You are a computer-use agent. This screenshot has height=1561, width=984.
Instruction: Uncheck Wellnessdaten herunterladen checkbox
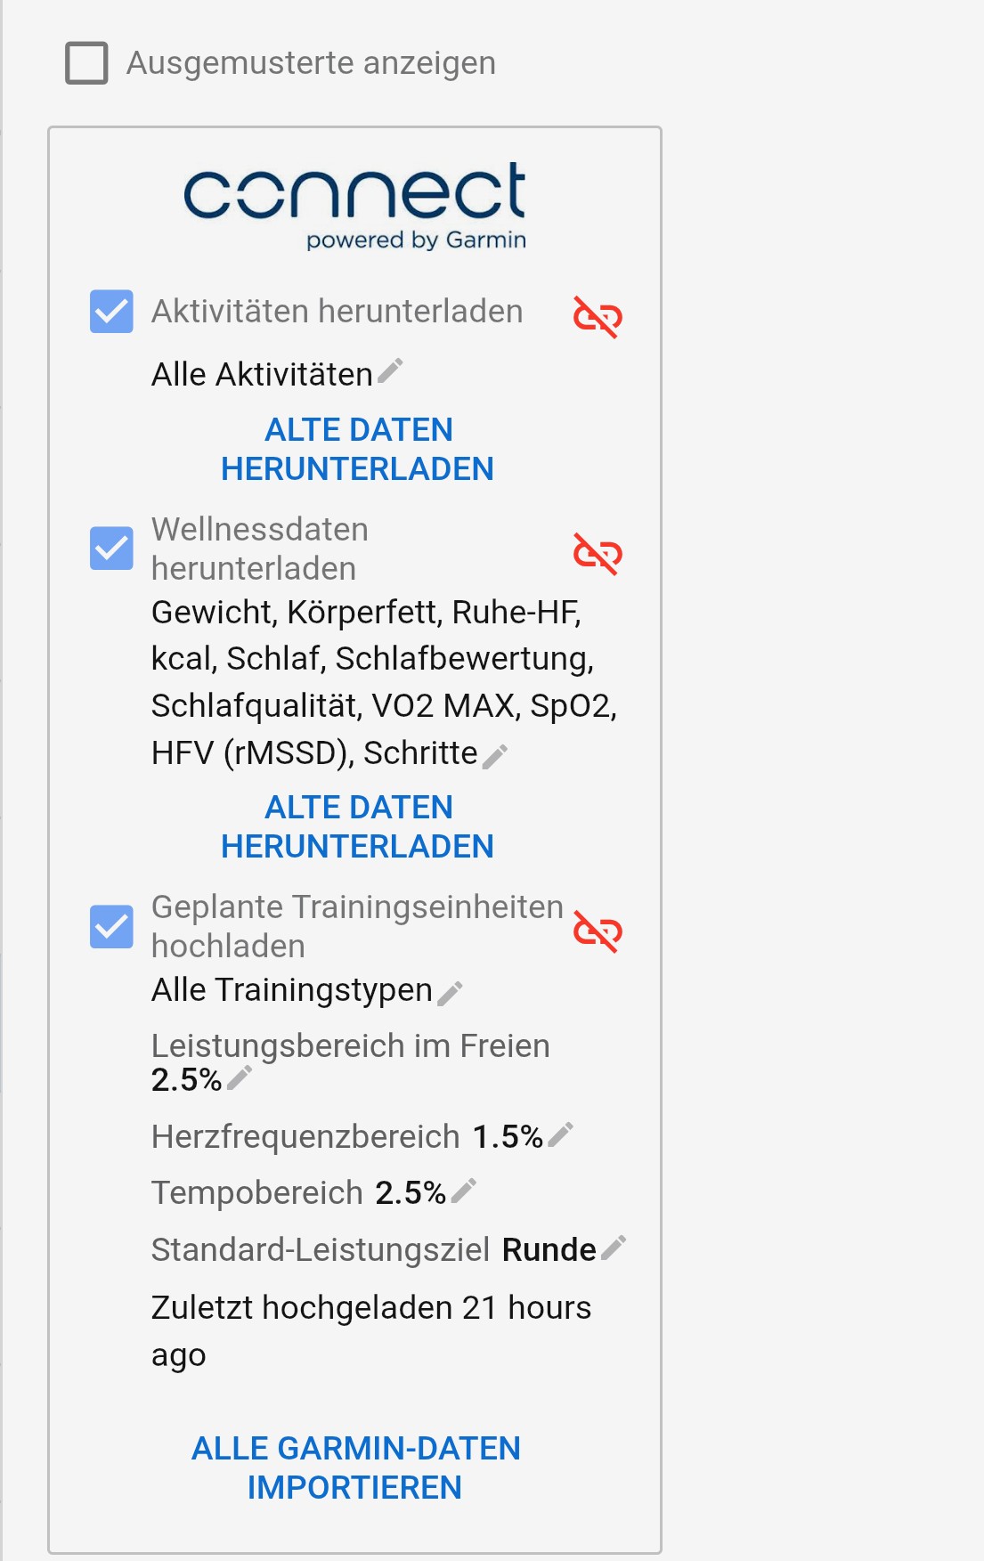(x=111, y=548)
